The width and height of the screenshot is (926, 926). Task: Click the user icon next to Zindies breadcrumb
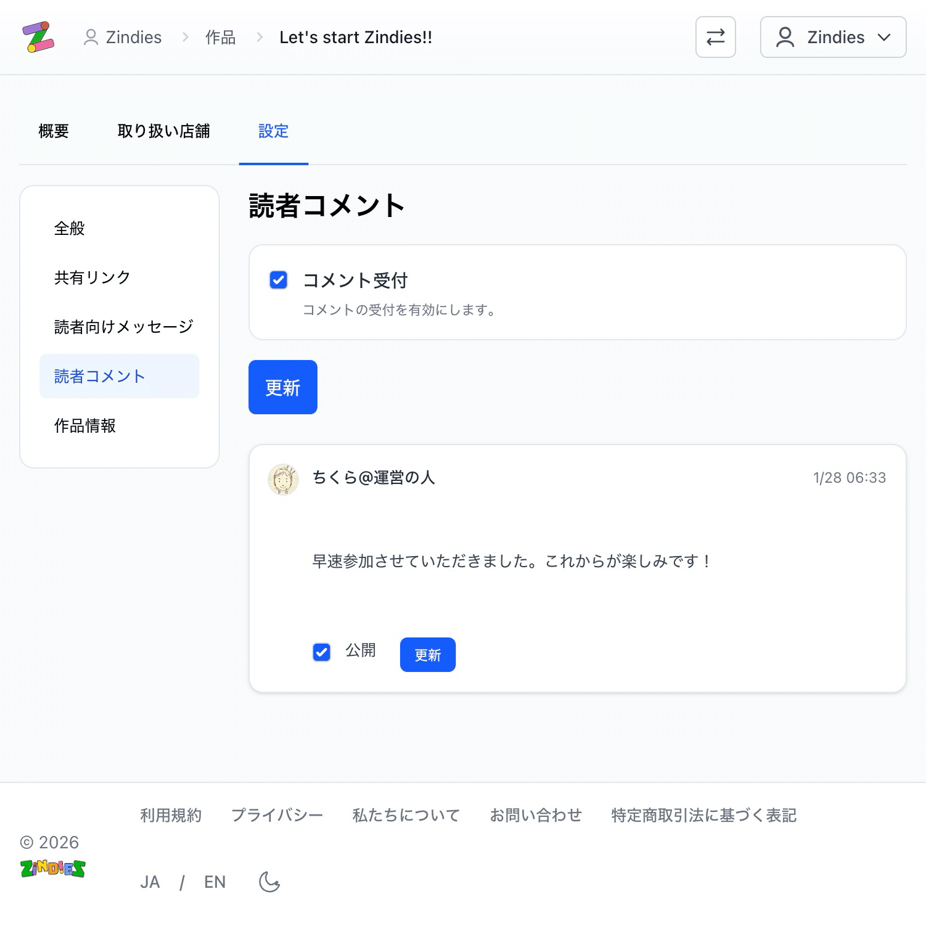91,37
